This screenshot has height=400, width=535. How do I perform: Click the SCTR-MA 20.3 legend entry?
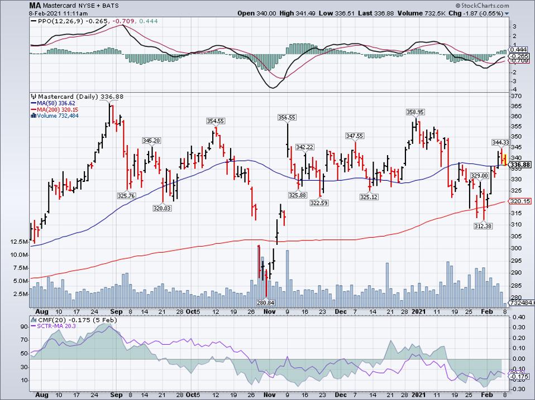tap(54, 326)
